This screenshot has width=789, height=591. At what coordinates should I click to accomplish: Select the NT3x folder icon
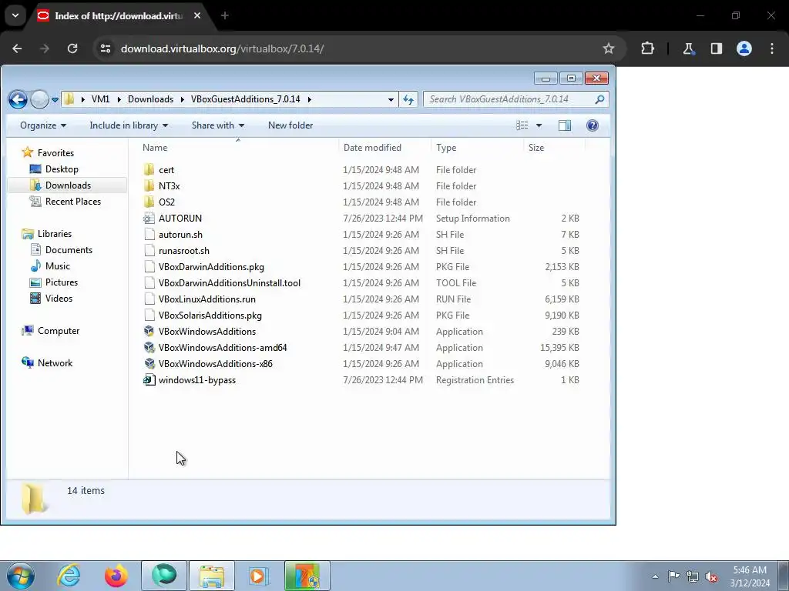click(149, 186)
